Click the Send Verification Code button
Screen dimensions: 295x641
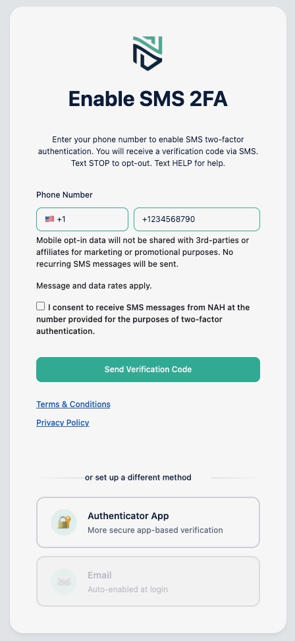click(x=148, y=370)
